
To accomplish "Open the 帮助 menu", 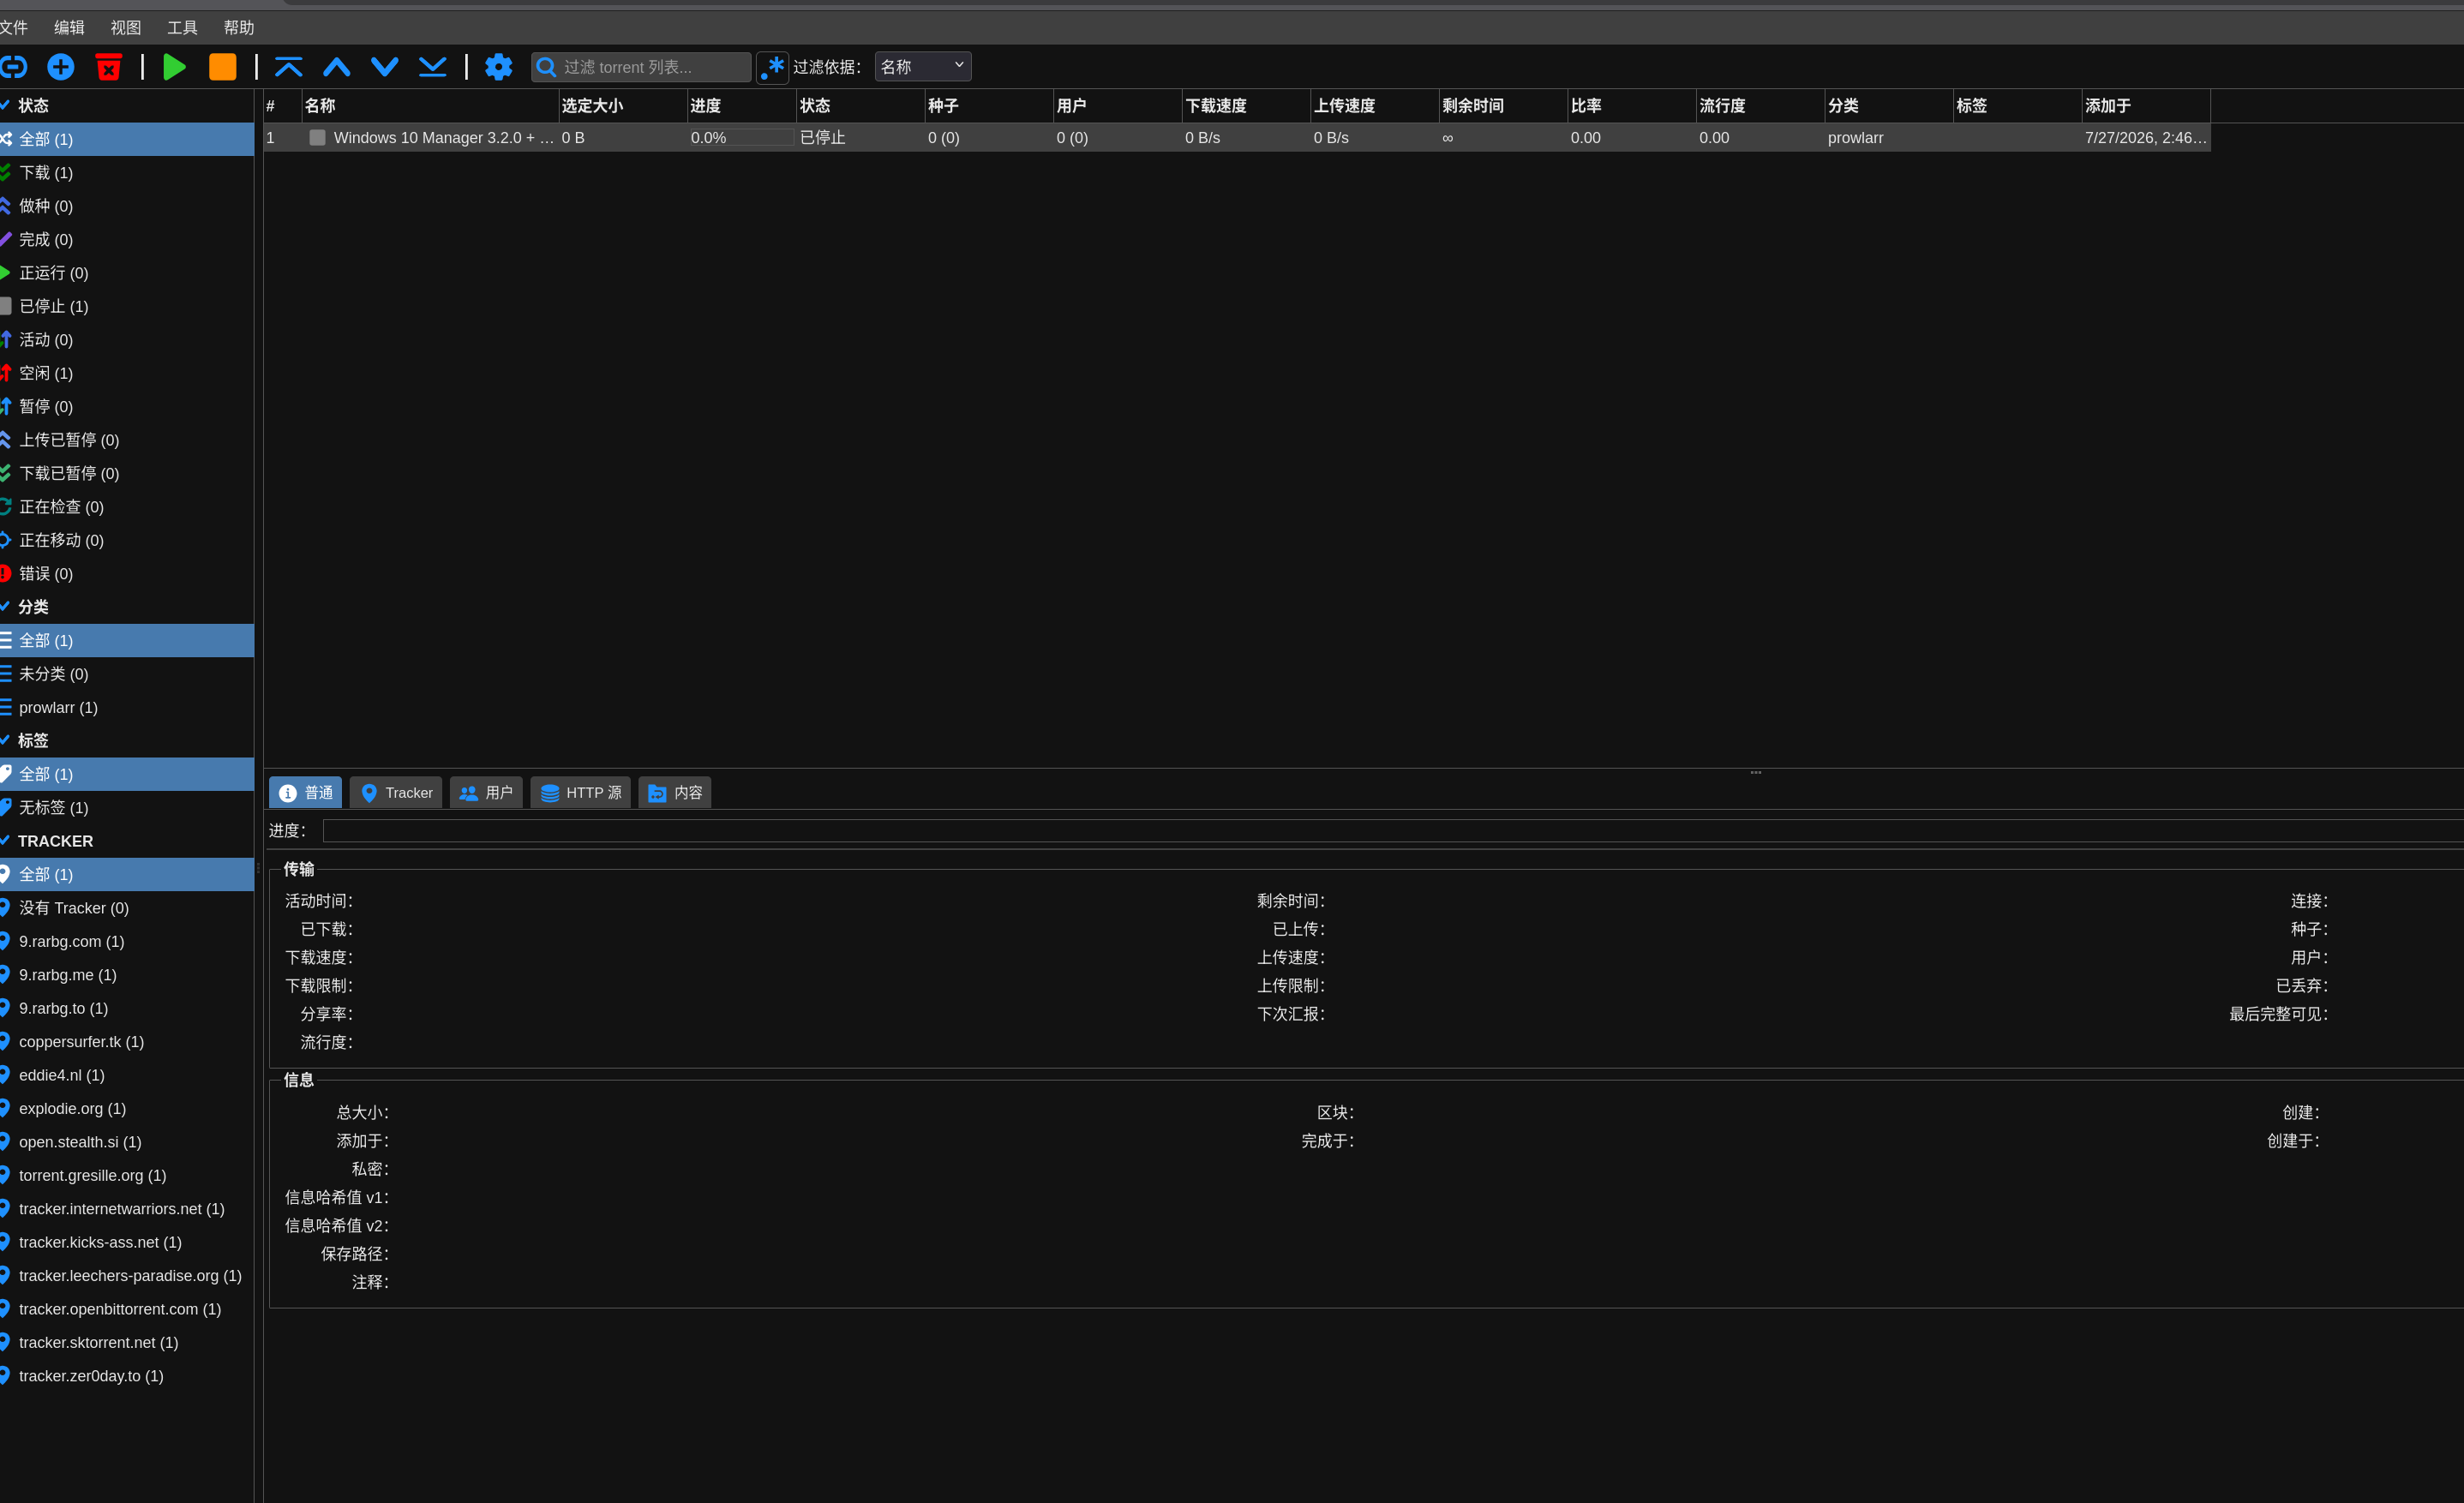I will pos(239,27).
